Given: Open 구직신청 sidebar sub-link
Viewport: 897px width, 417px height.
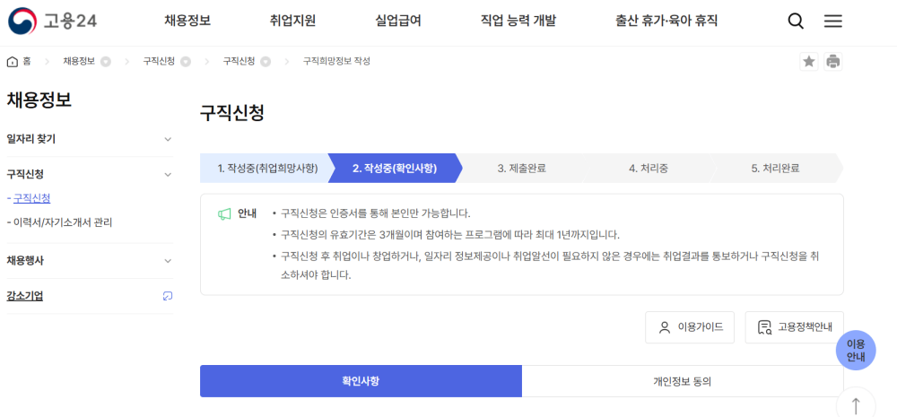Looking at the screenshot, I should [31, 198].
